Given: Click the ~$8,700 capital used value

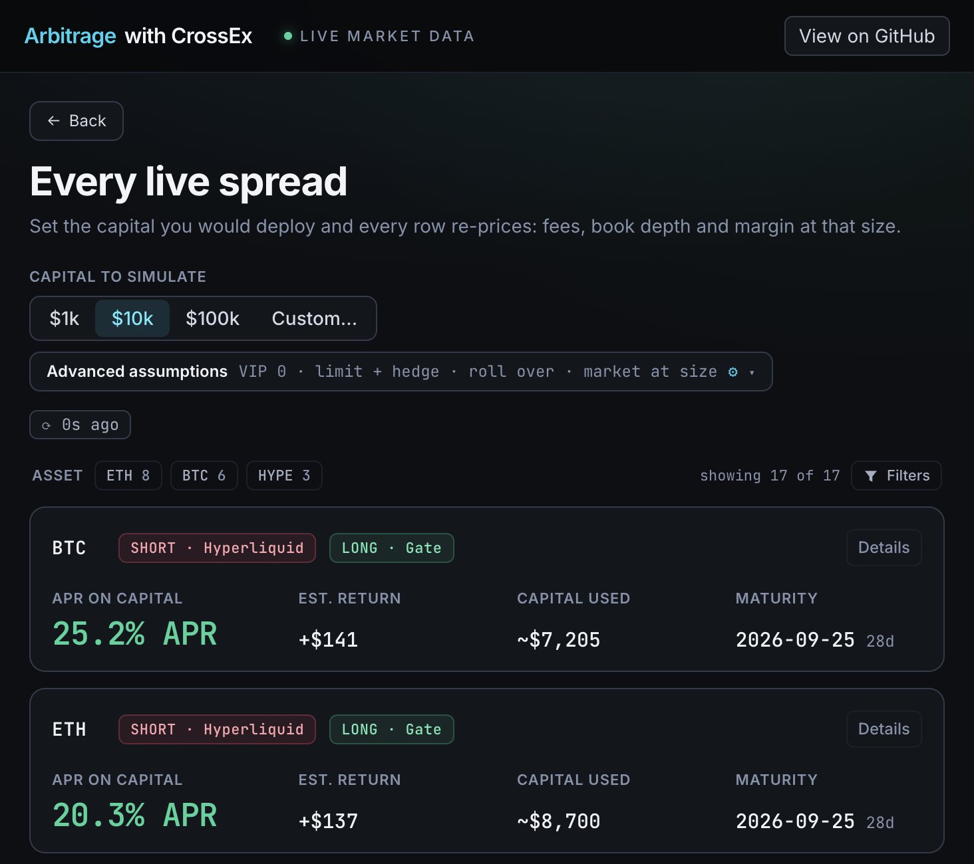Looking at the screenshot, I should (x=559, y=821).
